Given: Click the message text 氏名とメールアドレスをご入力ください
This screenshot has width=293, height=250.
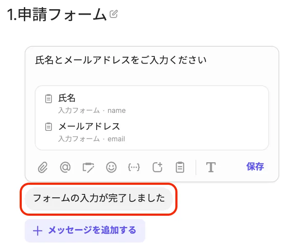Looking at the screenshot, I should pos(121,60).
